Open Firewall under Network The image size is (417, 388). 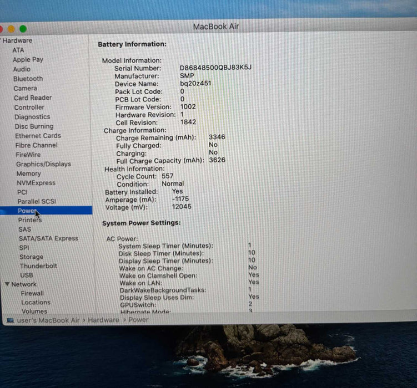[x=32, y=293]
